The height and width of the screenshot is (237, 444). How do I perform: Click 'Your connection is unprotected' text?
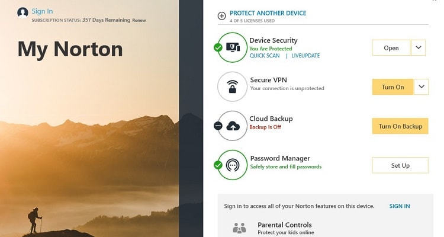[x=287, y=88]
